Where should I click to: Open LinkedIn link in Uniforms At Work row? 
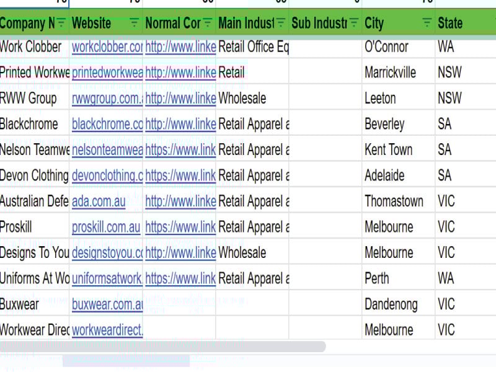(x=180, y=278)
